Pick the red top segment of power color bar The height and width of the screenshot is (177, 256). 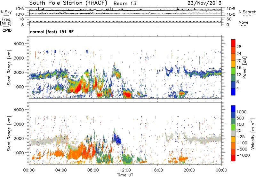click(x=233, y=43)
